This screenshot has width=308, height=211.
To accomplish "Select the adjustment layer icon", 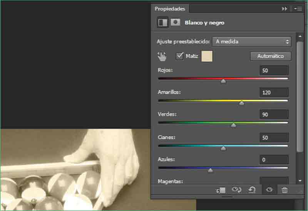I will coord(163,23).
